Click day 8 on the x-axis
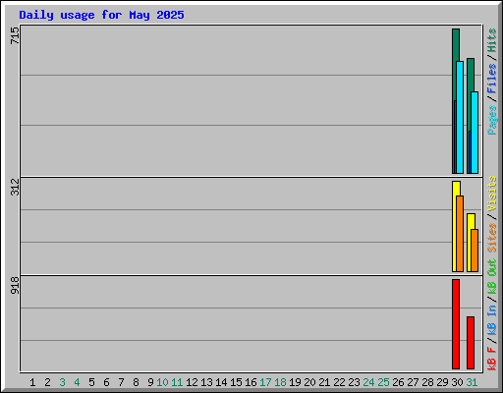Screen dimensions: 503x393 [136, 382]
